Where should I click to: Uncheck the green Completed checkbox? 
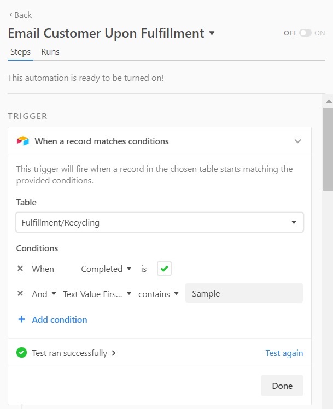point(164,269)
